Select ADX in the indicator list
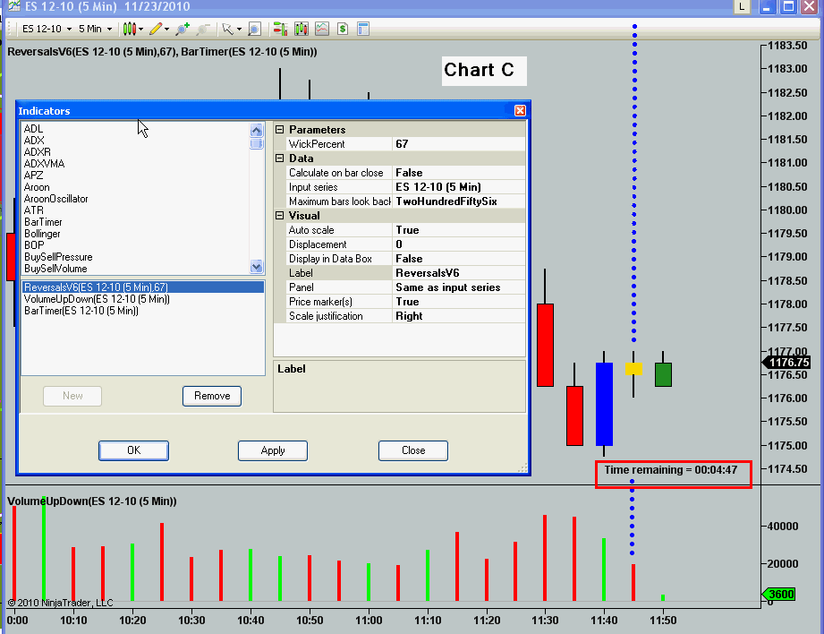The image size is (824, 634). coord(34,141)
